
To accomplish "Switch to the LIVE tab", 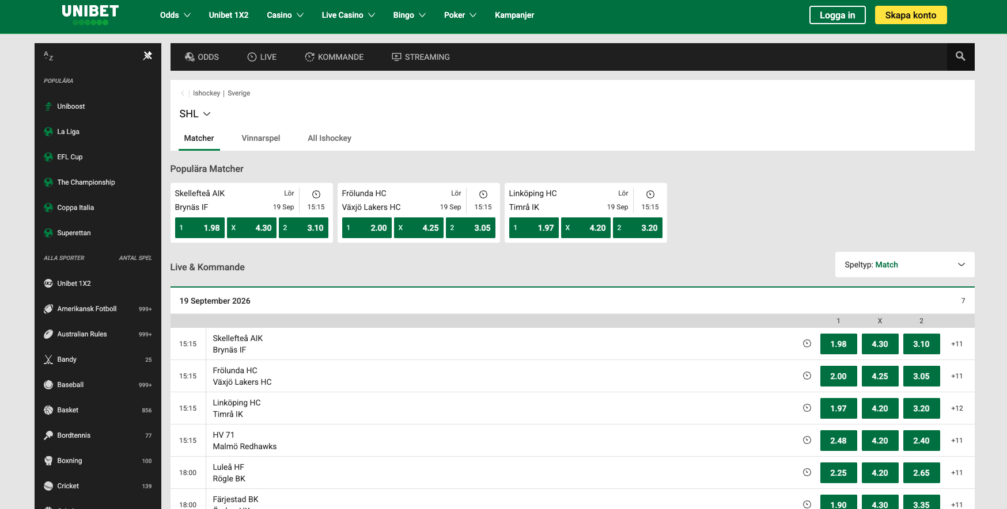I will (x=262, y=57).
